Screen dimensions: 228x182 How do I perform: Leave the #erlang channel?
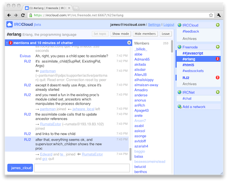166,34
